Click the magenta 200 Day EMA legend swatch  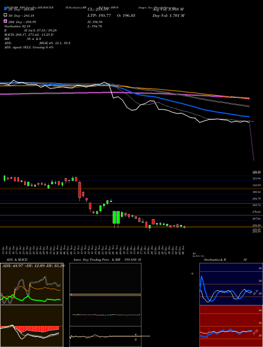point(5,22)
